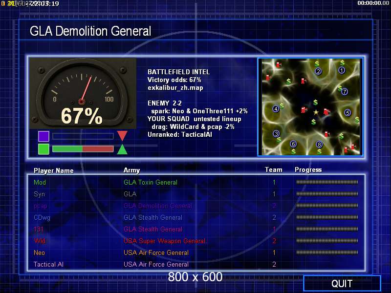Select player name 131
The width and height of the screenshot is (391, 293).
tap(39, 229)
